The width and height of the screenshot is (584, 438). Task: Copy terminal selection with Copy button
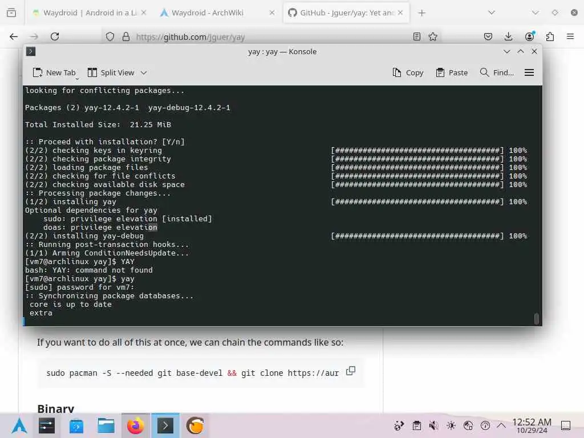coord(408,72)
